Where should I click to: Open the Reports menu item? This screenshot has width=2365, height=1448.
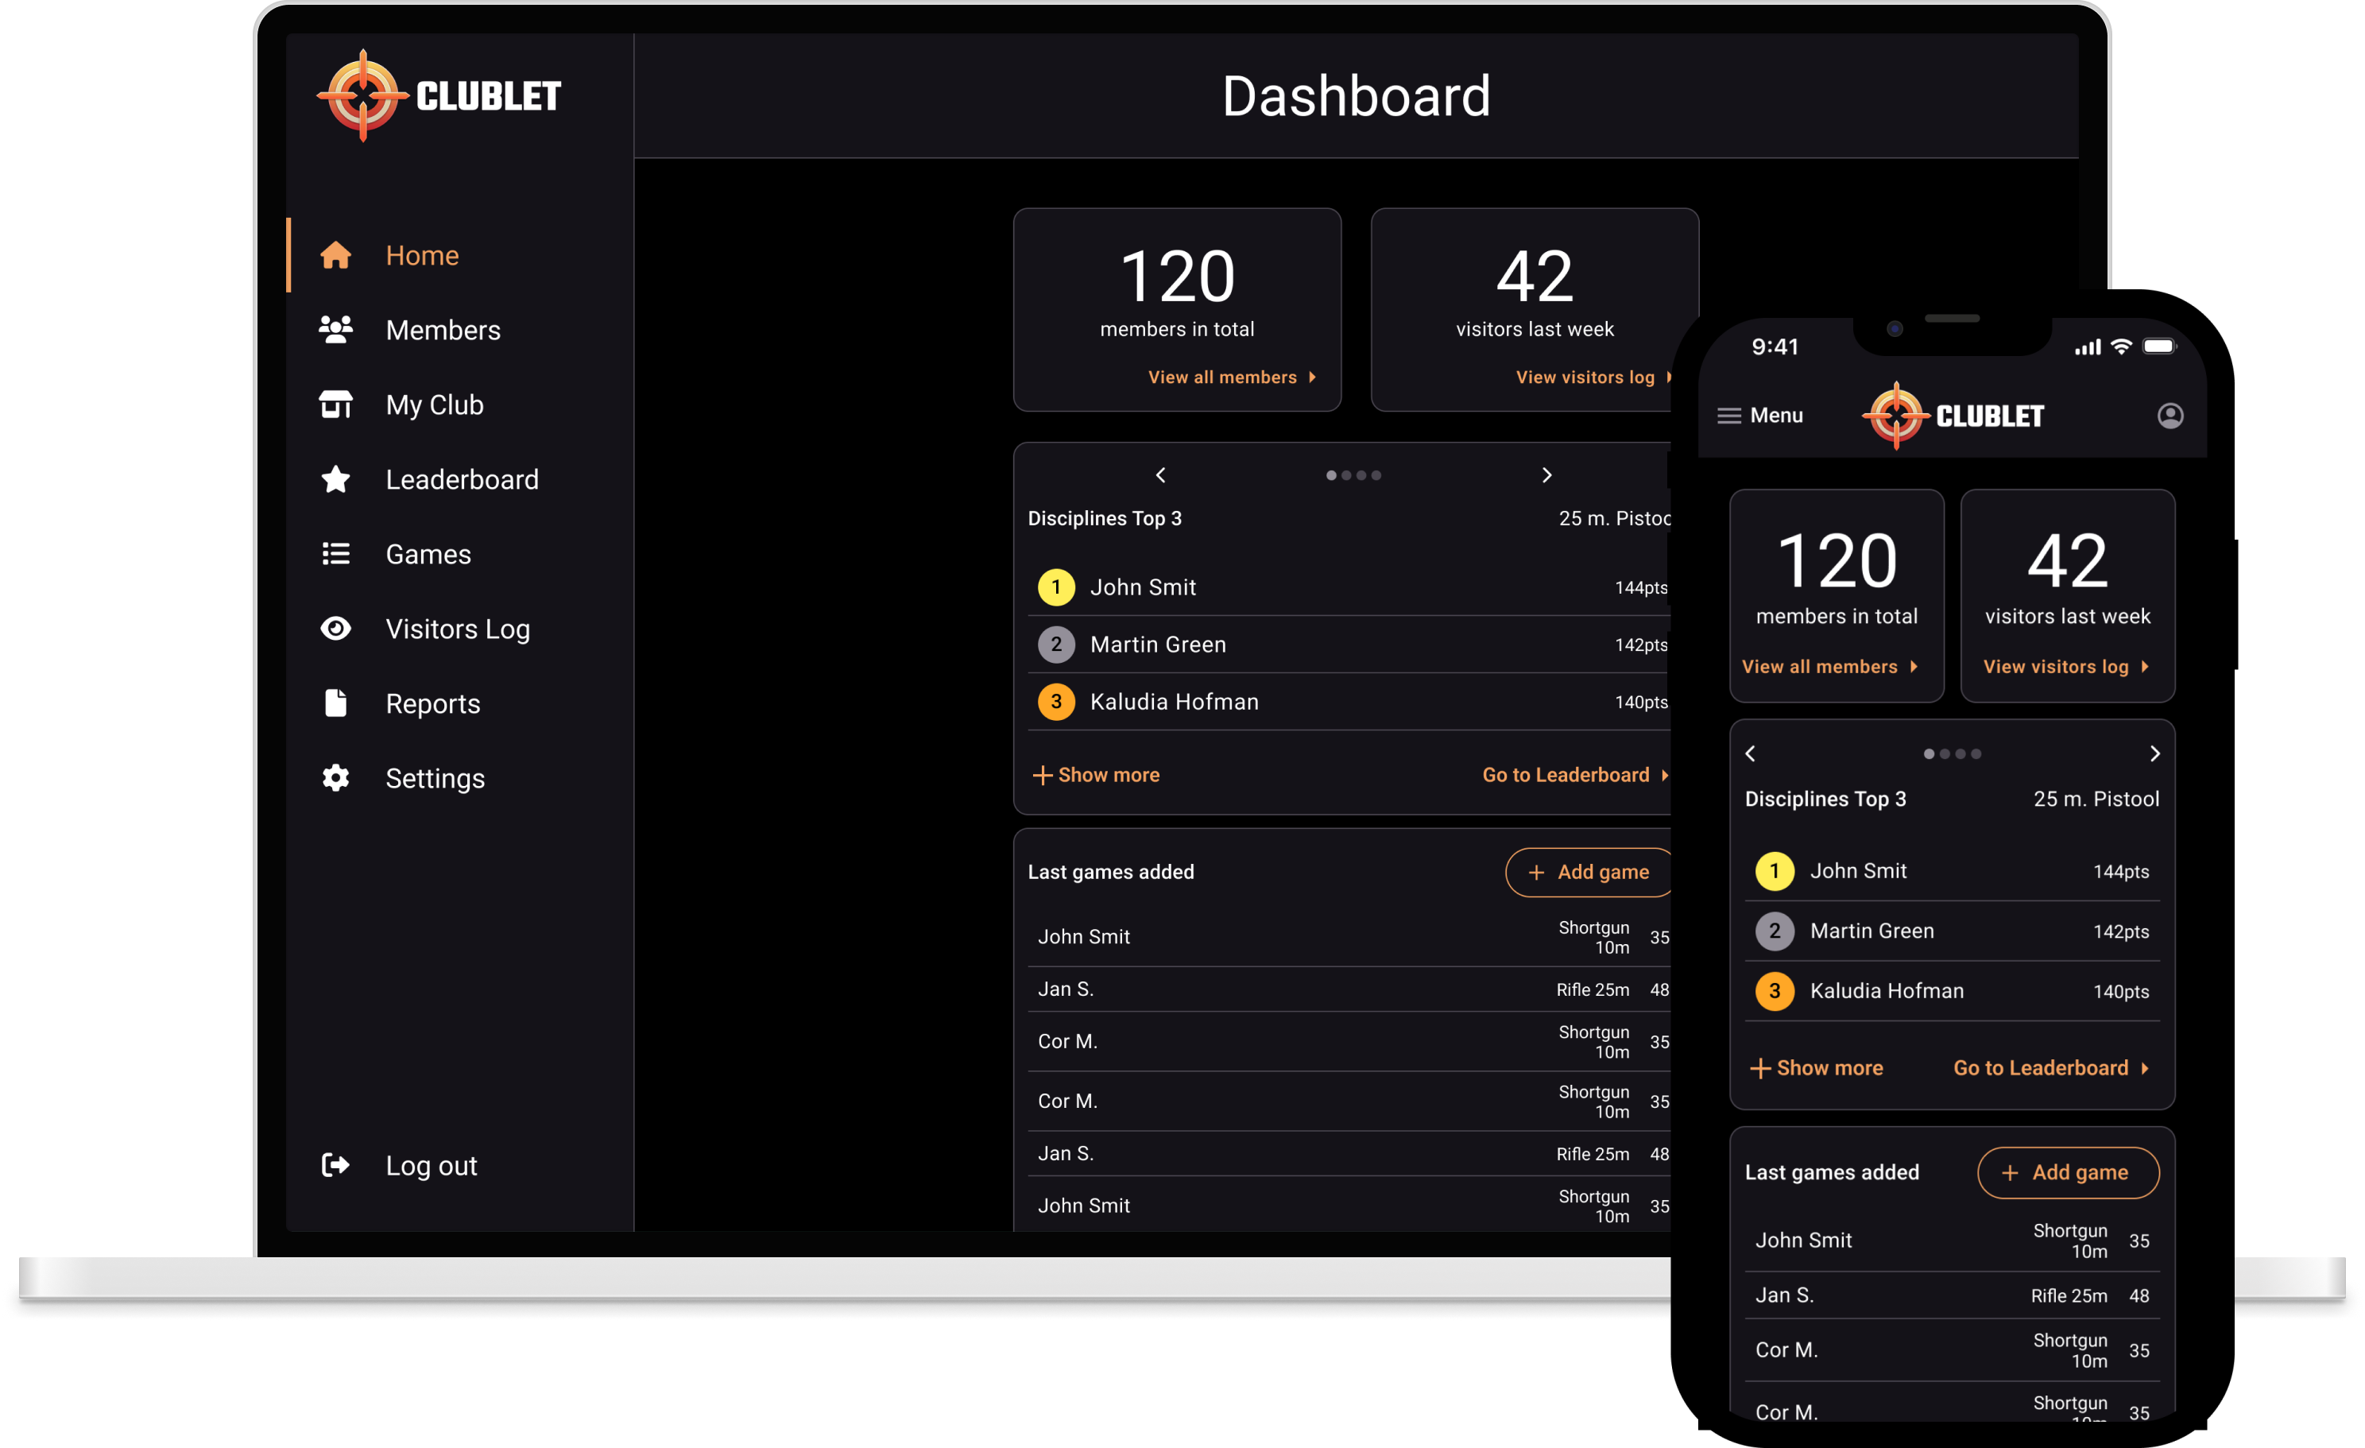[433, 703]
